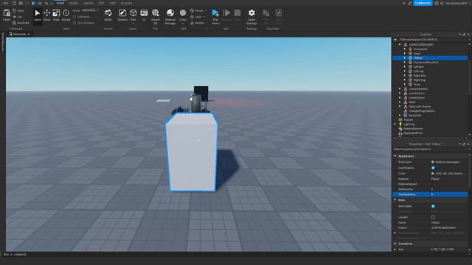Open the FILE menu
Viewport: 472px width, 265px height.
point(5,3)
